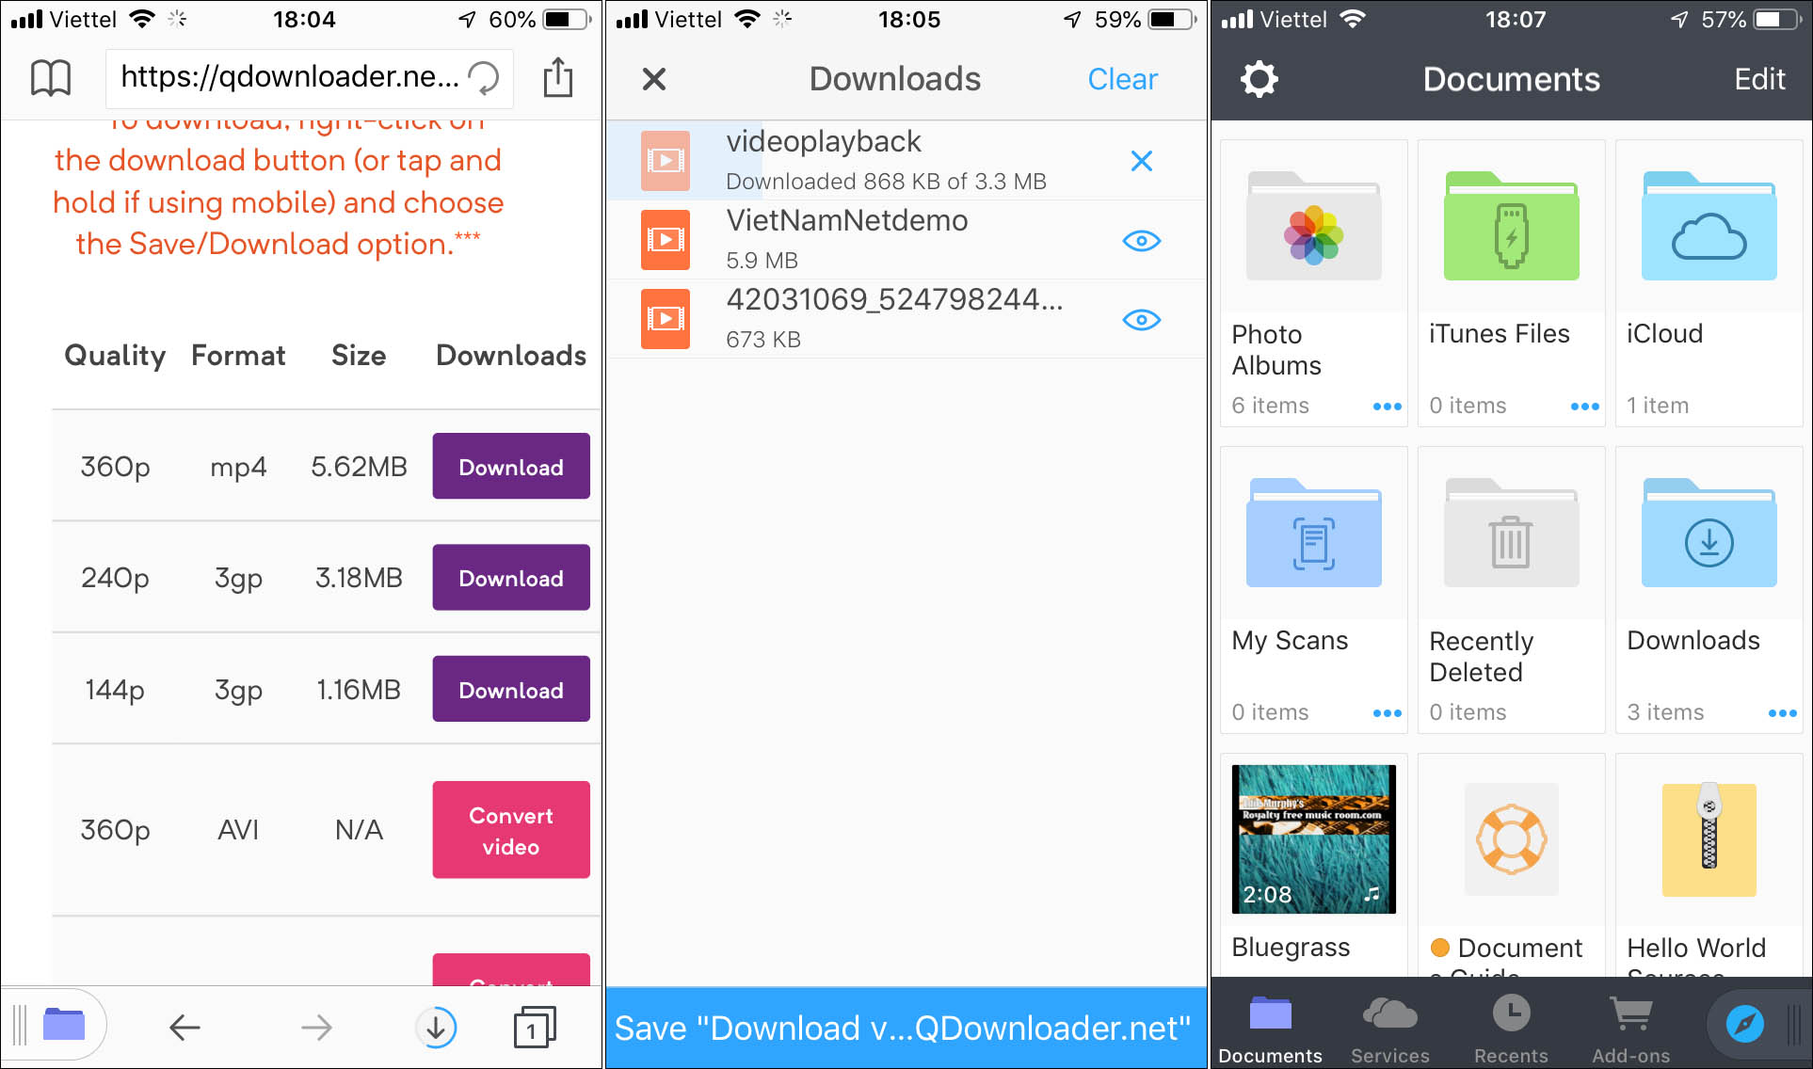Download the 144p 3gp video
Image resolution: width=1813 pixels, height=1069 pixels.
(511, 690)
